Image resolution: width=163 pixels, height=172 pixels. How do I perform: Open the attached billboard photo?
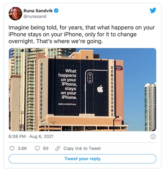(x=82, y=89)
